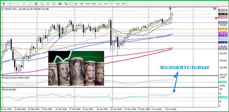Click the 153.190 price scale value

(223, 68)
